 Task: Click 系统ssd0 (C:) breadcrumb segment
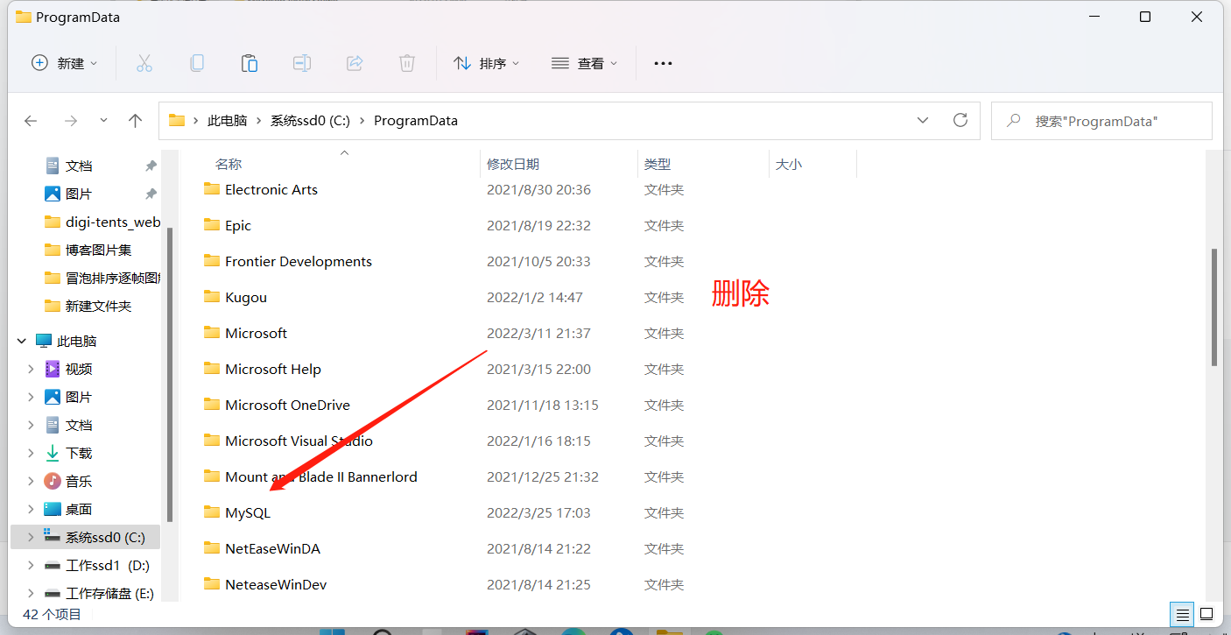[310, 121]
